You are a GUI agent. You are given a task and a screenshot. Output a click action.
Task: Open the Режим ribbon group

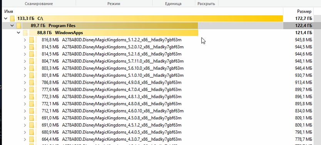coord(114,4)
